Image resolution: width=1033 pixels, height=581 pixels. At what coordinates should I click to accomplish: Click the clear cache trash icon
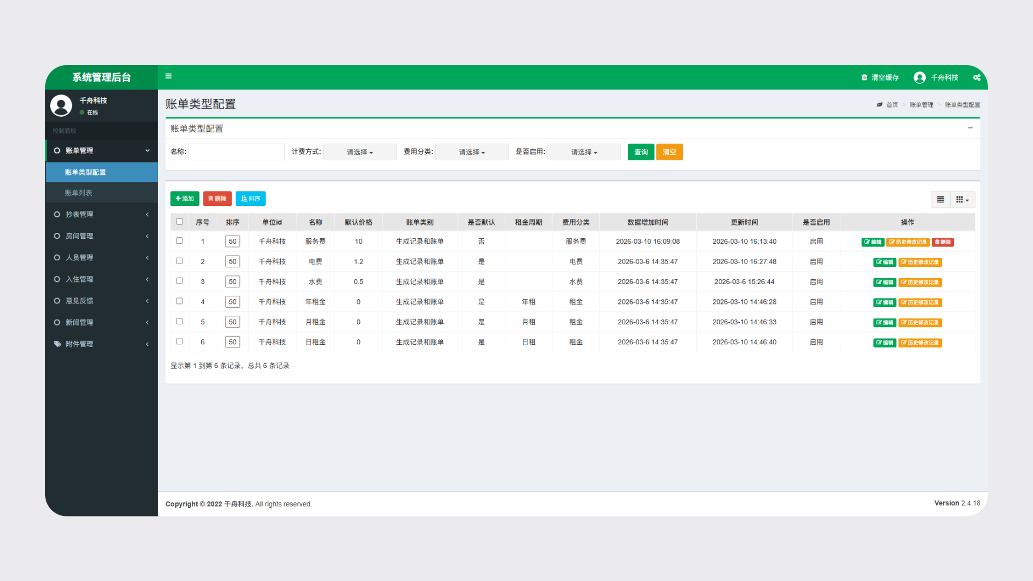click(864, 77)
